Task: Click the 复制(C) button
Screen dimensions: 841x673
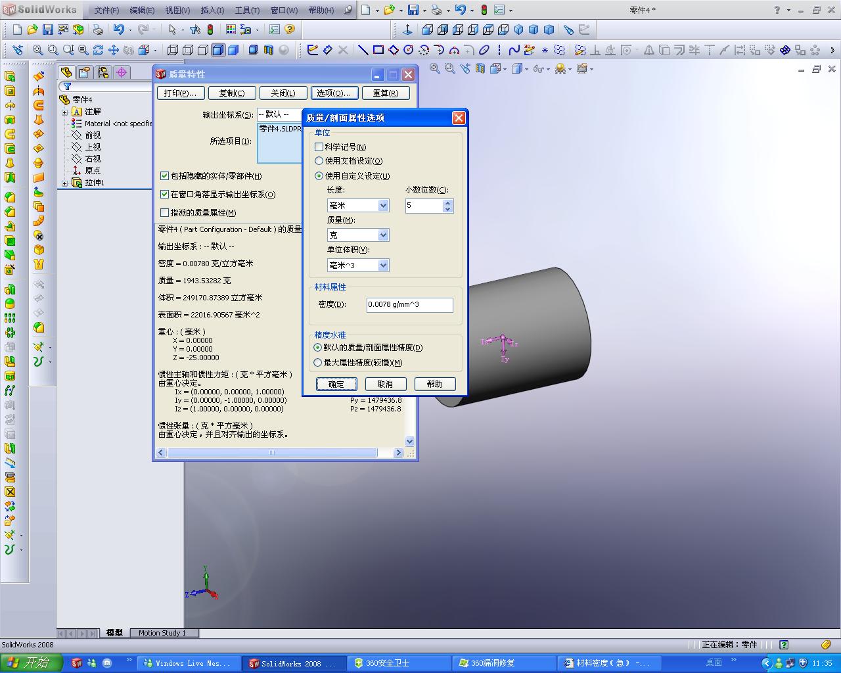Action: [x=232, y=93]
